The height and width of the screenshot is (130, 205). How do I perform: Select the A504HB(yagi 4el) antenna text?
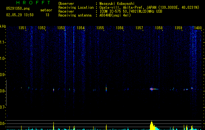pyautogui.click(x=115, y=15)
